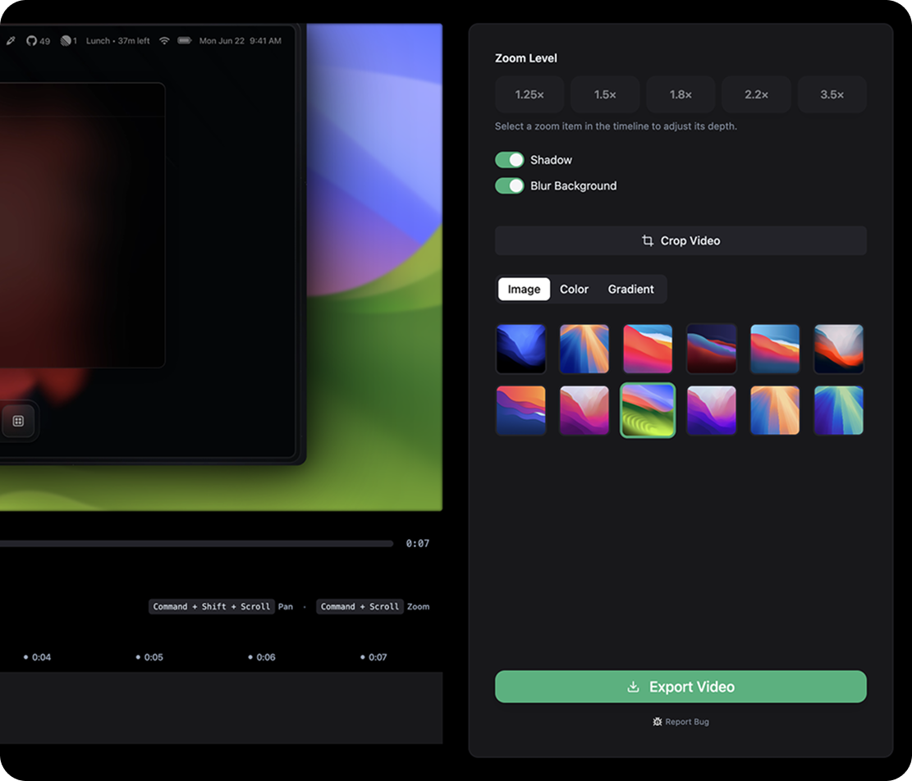Switch to the Gradient tab

[630, 289]
